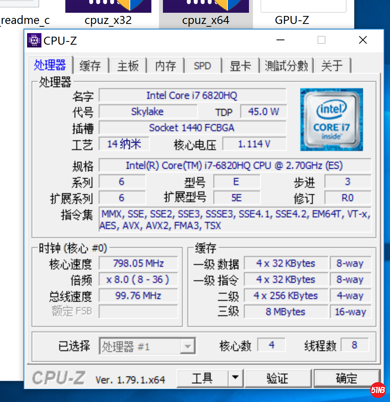Image resolution: width=390 pixels, height=402 pixels.
Task: Open the 測試分數 benchmark tab
Action: (286, 66)
